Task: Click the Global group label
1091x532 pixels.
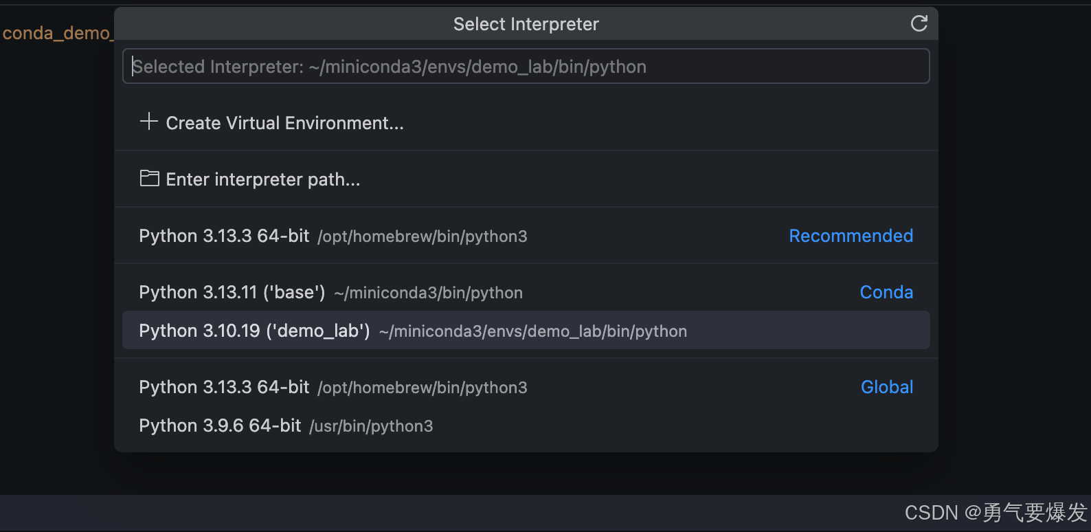Action: click(x=887, y=387)
